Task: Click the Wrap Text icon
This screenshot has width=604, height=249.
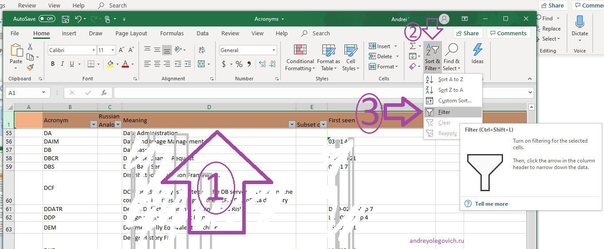Action: (201, 49)
